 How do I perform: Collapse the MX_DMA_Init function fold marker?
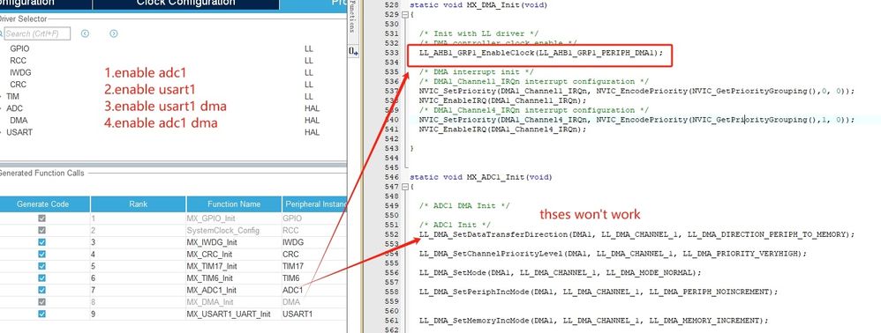[x=405, y=15]
